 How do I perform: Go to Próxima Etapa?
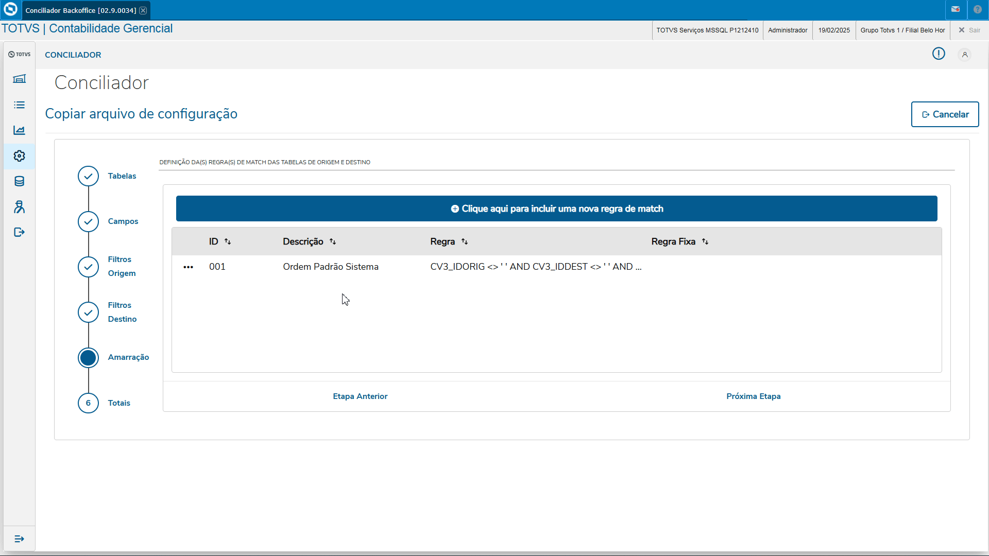click(x=753, y=396)
